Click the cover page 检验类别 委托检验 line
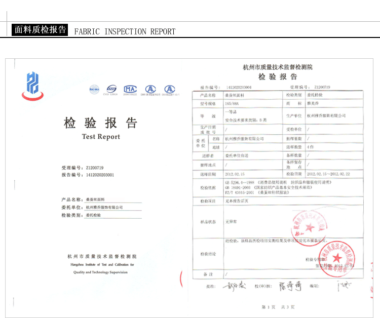 pyautogui.click(x=101, y=215)
